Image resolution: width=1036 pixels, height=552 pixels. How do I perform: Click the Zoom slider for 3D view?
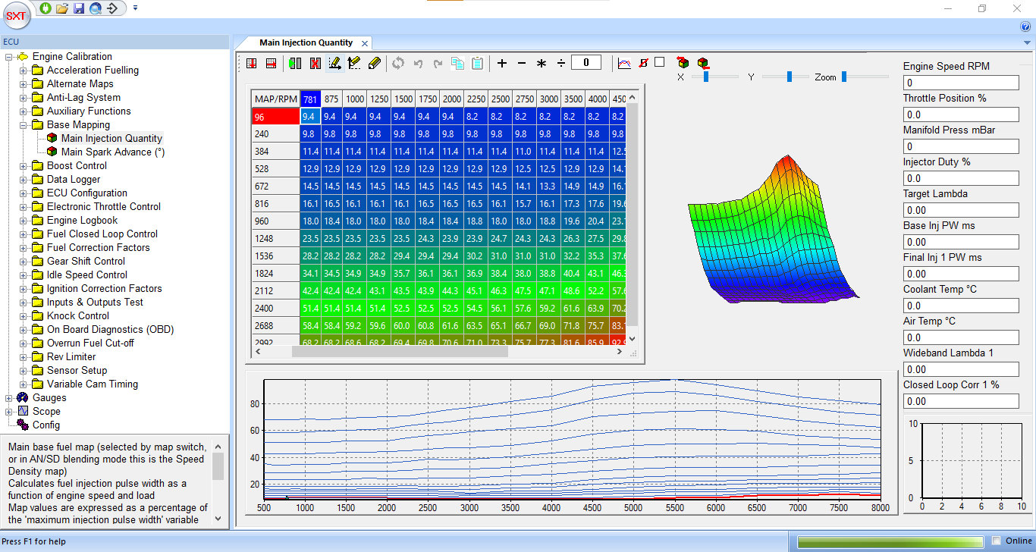click(x=844, y=77)
